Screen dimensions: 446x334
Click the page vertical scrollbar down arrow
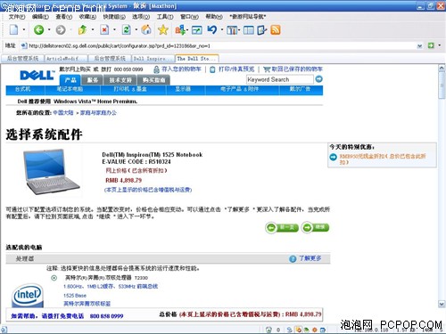tap(442, 304)
